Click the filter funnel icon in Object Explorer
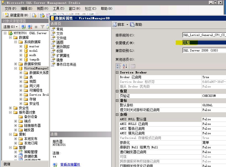This screenshot has width=226, height=167. pyautogui.click(x=42, y=27)
